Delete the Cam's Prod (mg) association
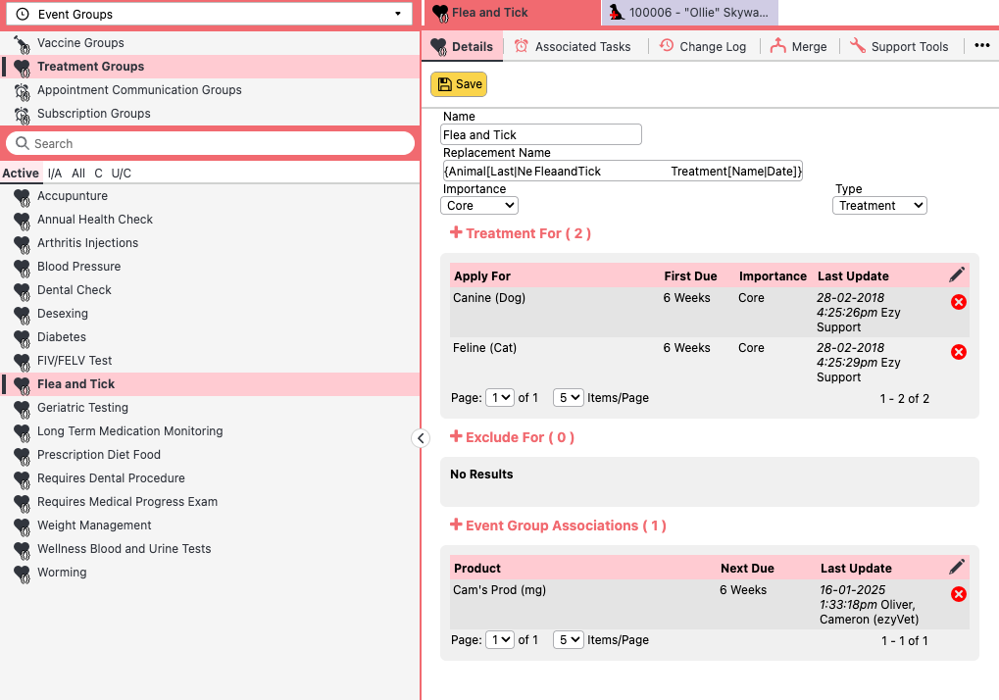 click(959, 594)
